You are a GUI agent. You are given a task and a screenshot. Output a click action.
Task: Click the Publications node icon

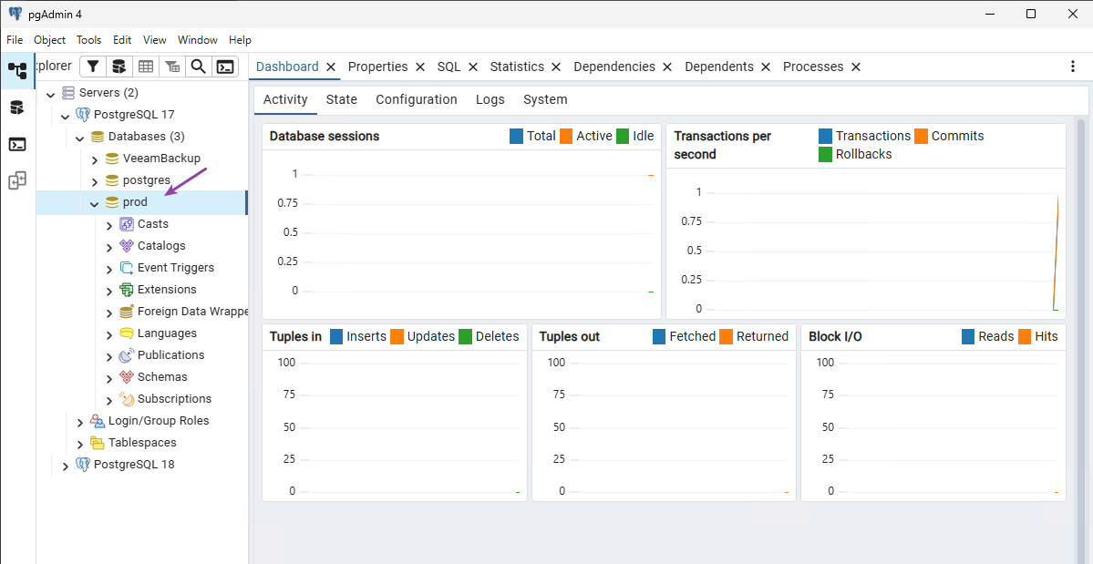point(126,355)
